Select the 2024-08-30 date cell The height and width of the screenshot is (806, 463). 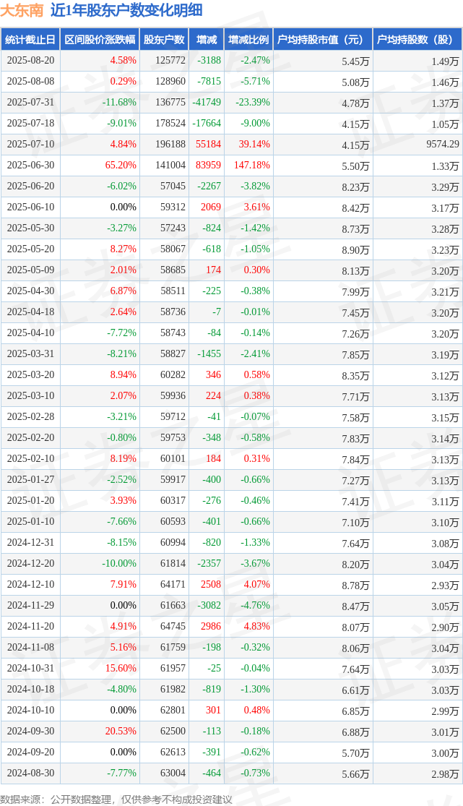[30, 773]
